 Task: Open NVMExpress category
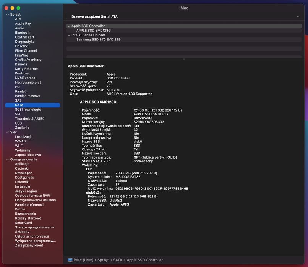pos(25,78)
